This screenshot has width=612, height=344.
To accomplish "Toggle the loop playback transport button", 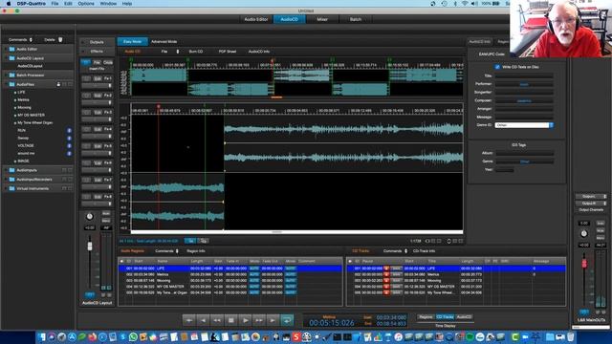I will click(287, 320).
